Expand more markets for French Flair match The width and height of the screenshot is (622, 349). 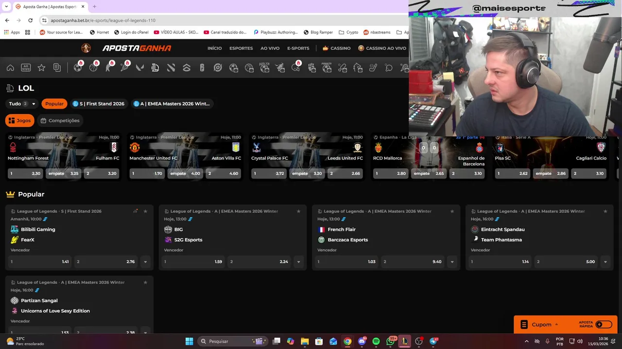452,262
